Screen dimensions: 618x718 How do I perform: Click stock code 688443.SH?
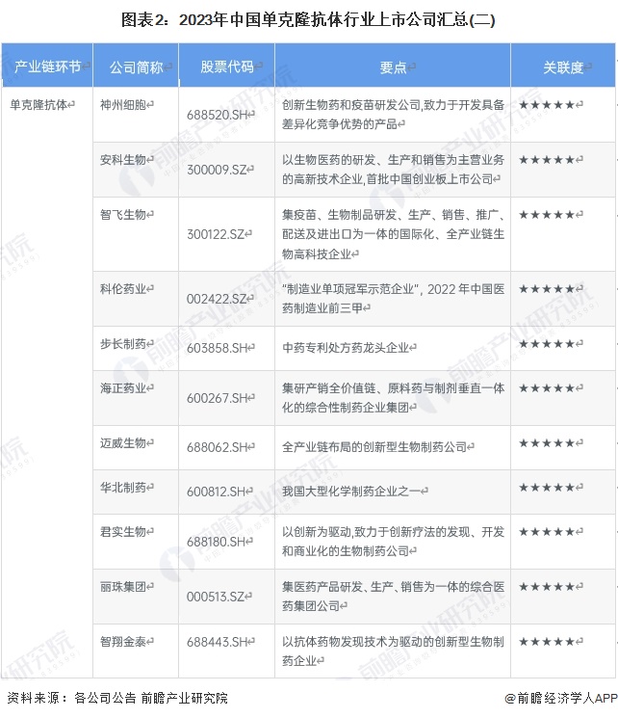click(x=217, y=642)
